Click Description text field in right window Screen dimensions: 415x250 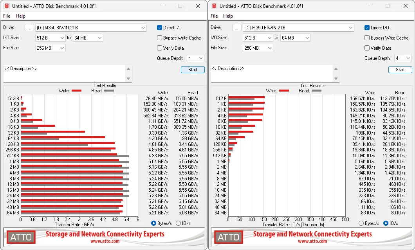[x=272, y=74]
